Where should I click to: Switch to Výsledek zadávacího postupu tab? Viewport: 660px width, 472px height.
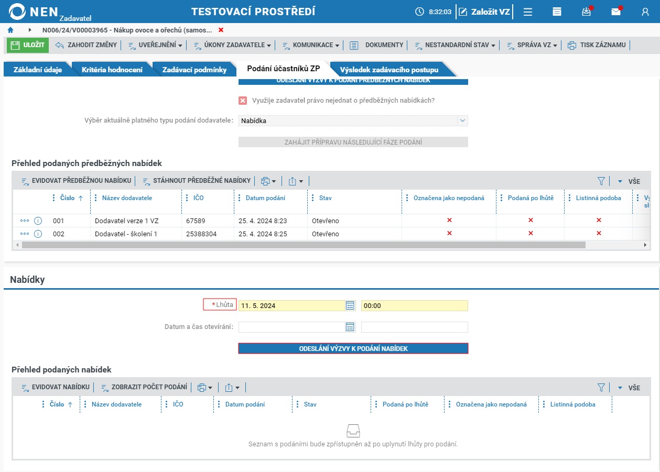click(x=389, y=69)
